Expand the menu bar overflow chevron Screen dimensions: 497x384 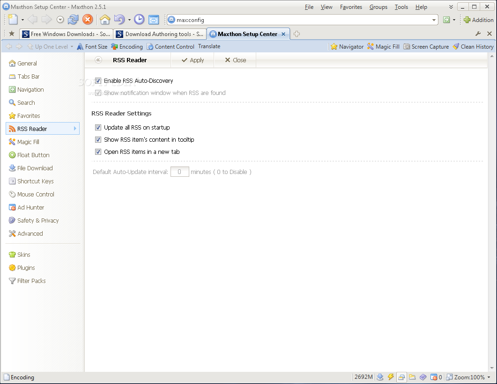(x=451, y=7)
